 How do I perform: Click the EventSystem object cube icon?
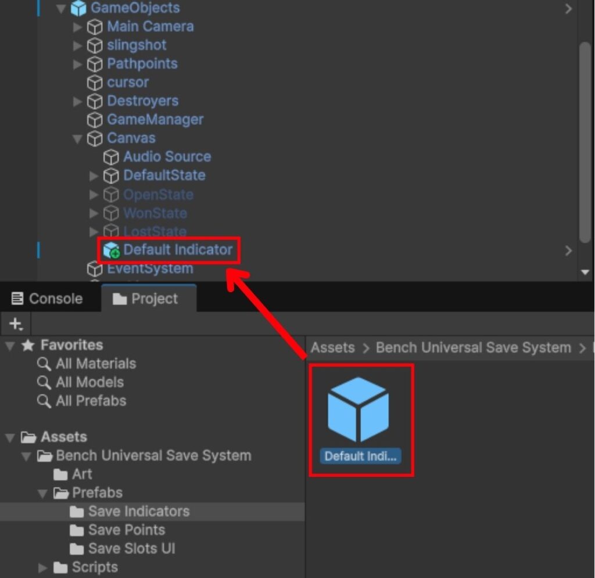pyautogui.click(x=95, y=269)
